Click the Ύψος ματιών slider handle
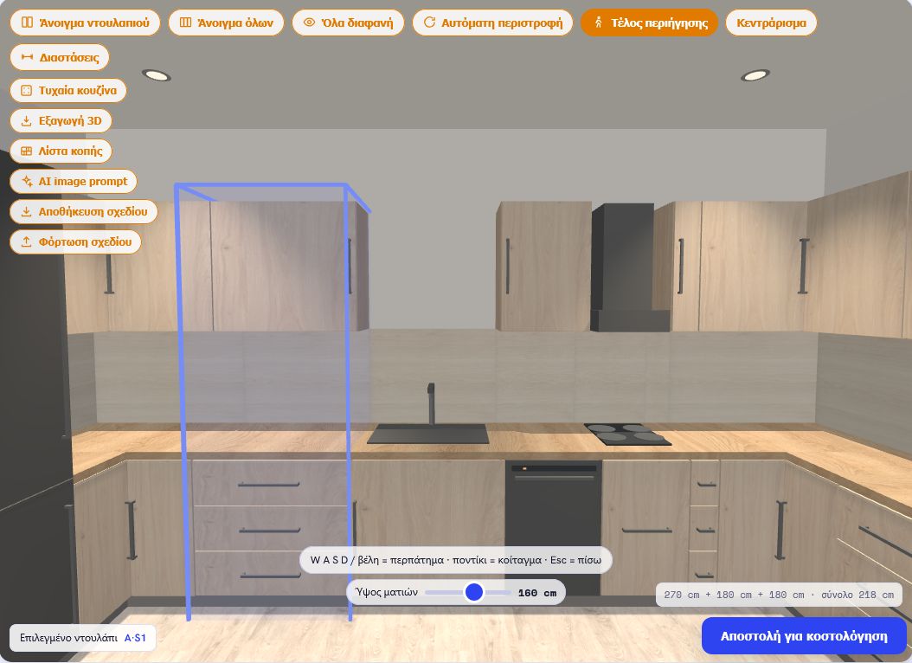This screenshot has height=663, width=912. point(474,592)
